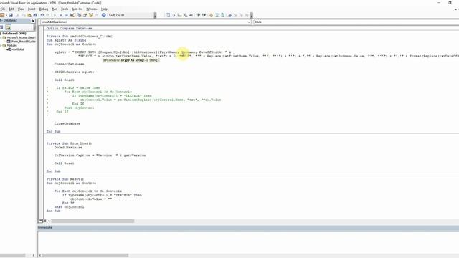The image size is (459, 258).
Task: Click the Reset (stop) icon
Action: [67, 15]
